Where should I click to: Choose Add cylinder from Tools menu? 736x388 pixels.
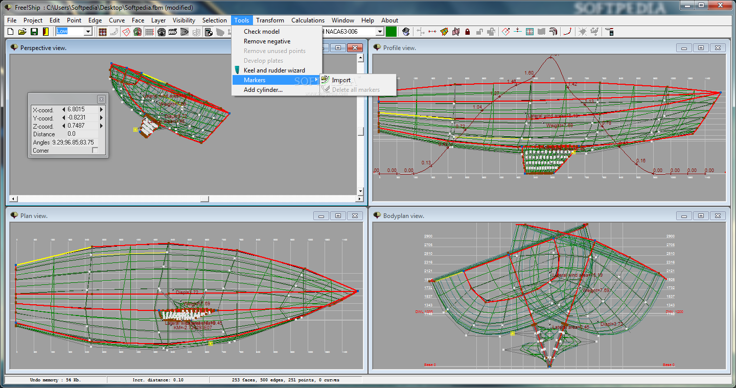tap(263, 90)
